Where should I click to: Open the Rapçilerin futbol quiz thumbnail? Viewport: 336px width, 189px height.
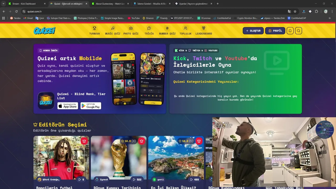click(x=61, y=157)
